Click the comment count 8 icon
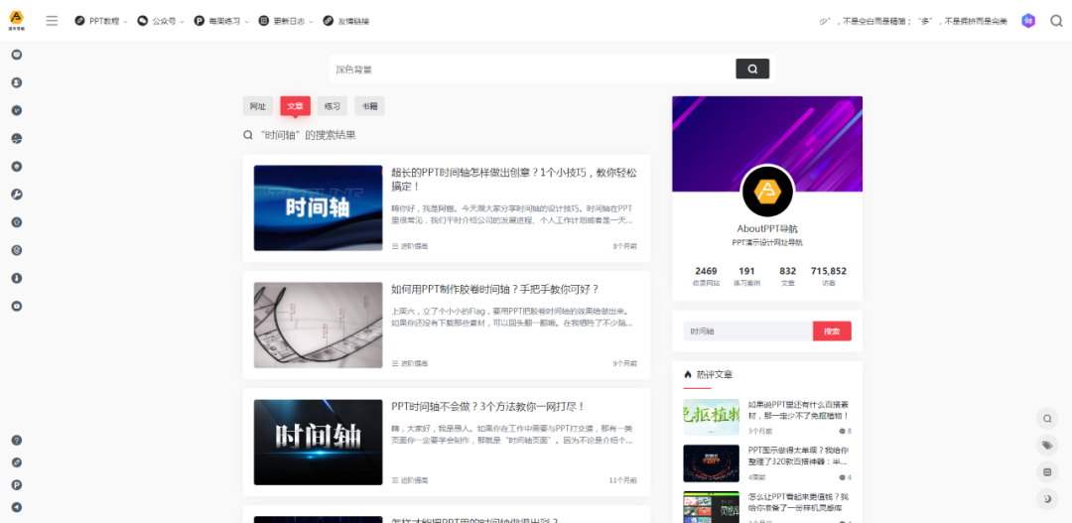This screenshot has width=1072, height=523. (x=845, y=432)
